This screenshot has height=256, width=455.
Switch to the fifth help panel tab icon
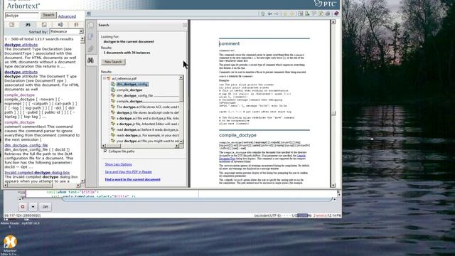click(x=76, y=25)
